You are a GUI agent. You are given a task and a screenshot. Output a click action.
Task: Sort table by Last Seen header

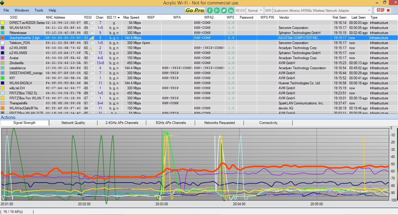[358, 17]
